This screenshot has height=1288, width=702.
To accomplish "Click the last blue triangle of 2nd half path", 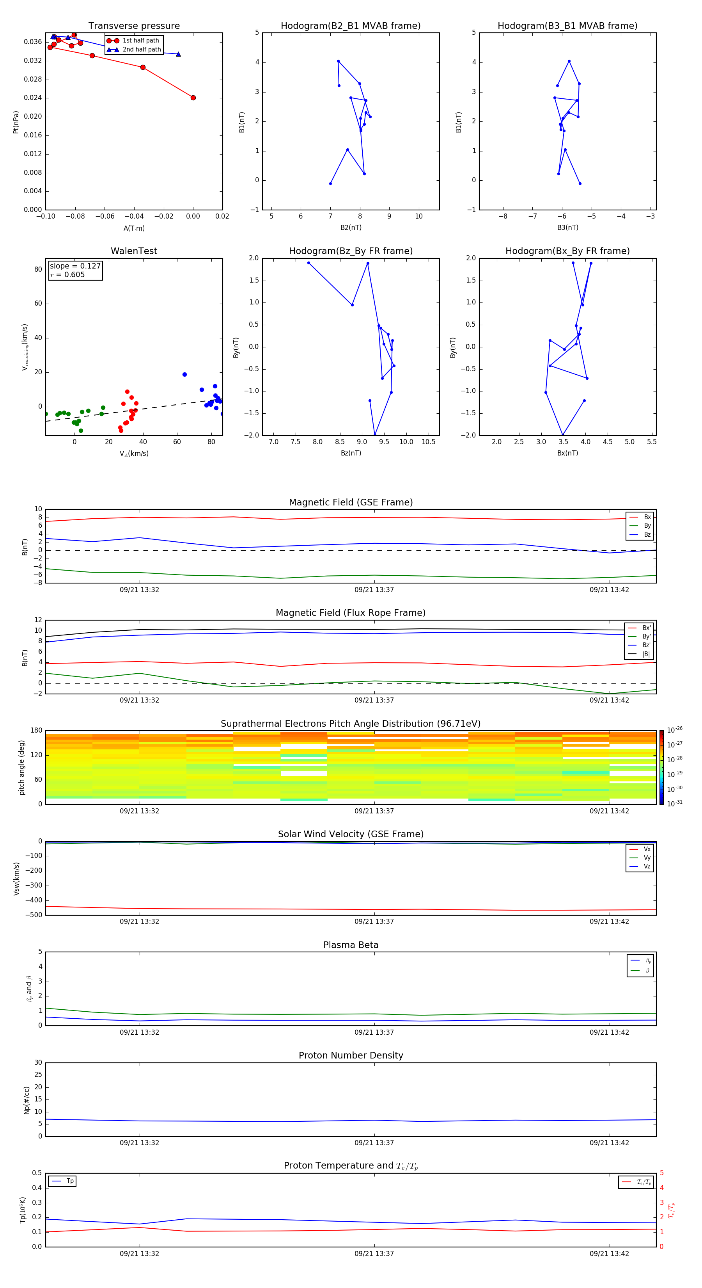I will click(x=178, y=54).
